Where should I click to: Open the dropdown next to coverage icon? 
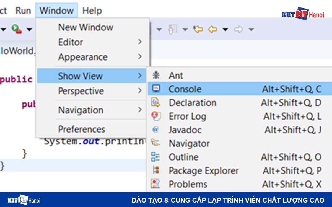pos(29,29)
